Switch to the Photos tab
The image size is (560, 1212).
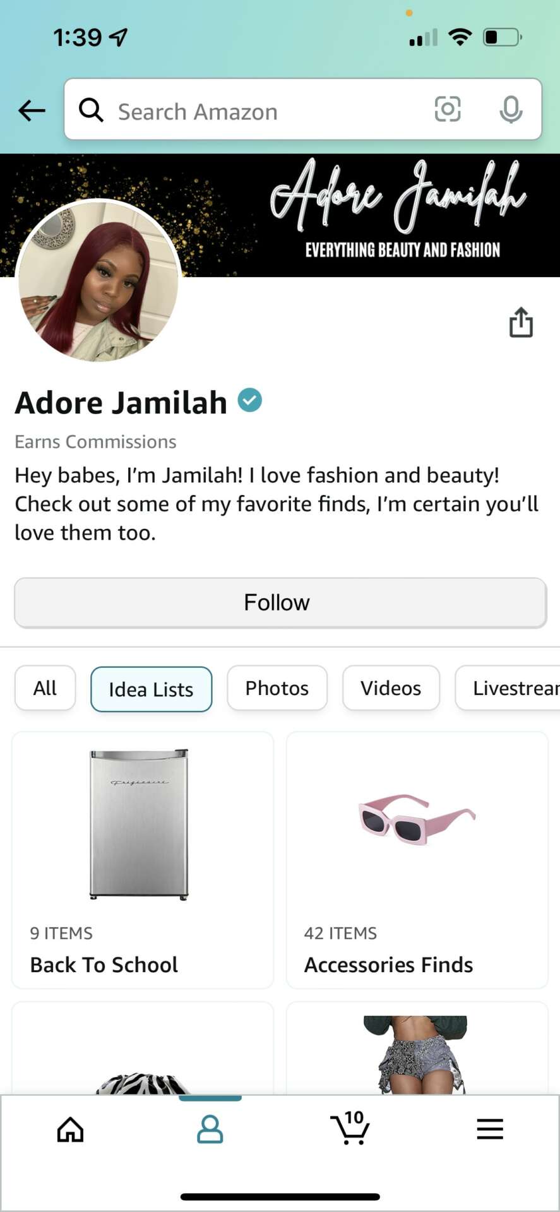click(x=277, y=688)
